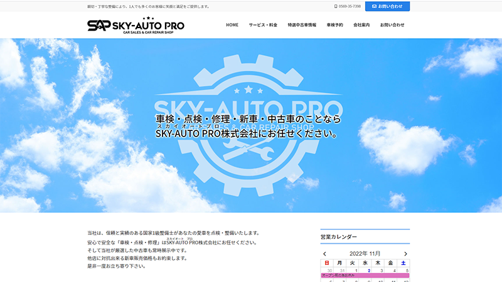Viewport: 502px width, 282px height.
Task: Go to next month in calendar
Action: [x=405, y=254]
